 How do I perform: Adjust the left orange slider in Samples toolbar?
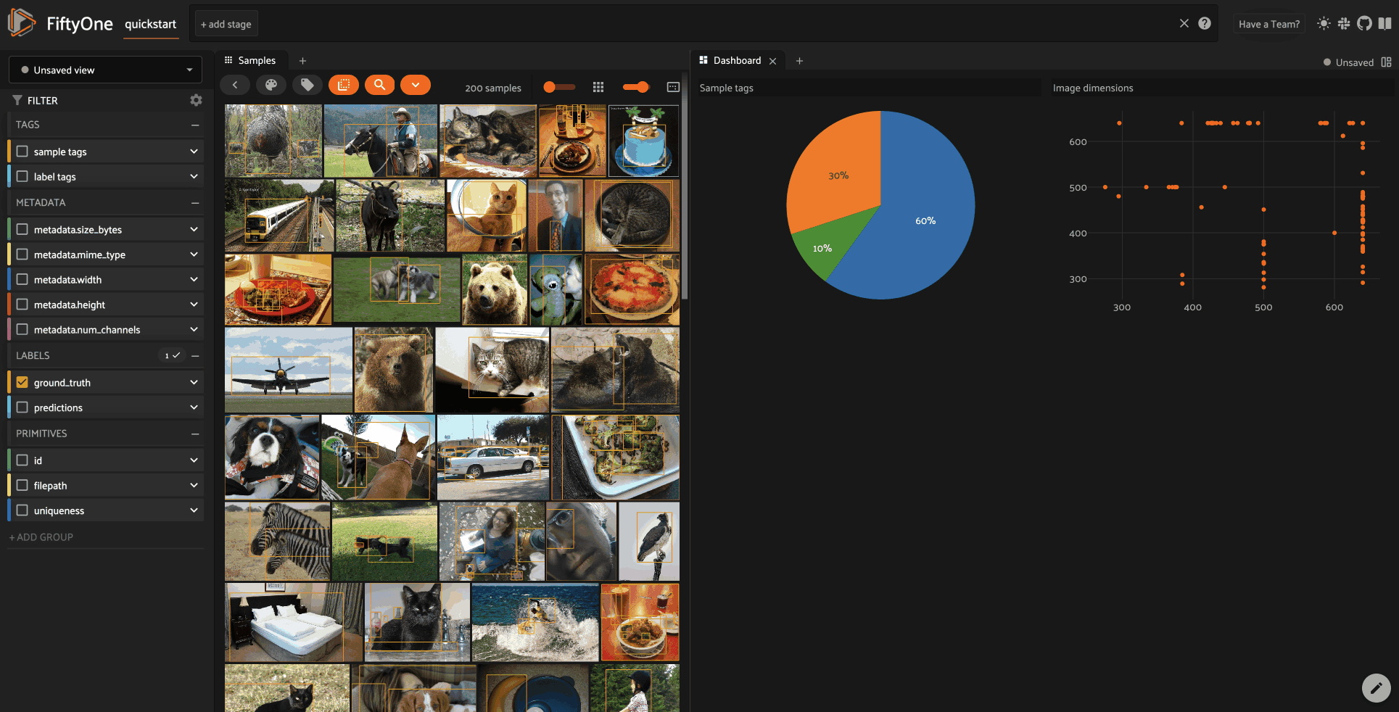coord(559,87)
